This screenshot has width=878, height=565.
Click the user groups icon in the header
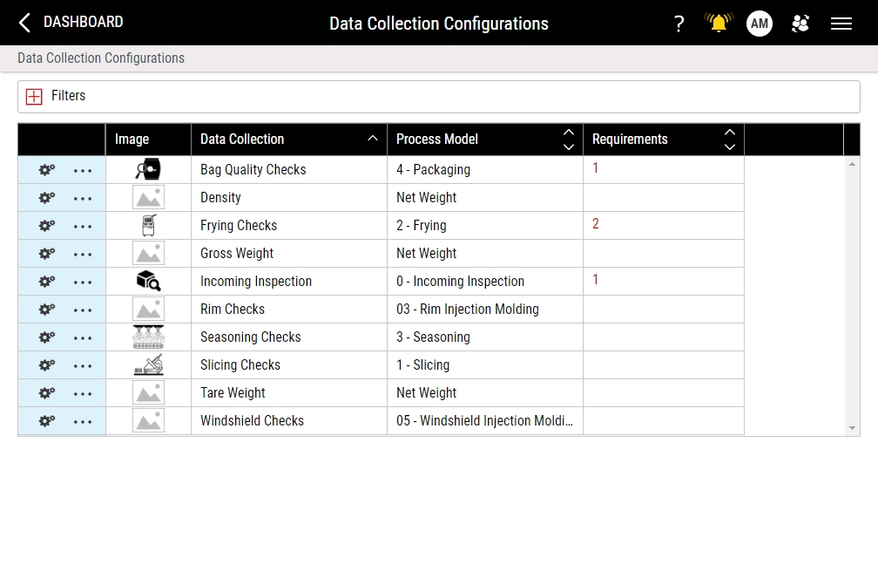(800, 24)
